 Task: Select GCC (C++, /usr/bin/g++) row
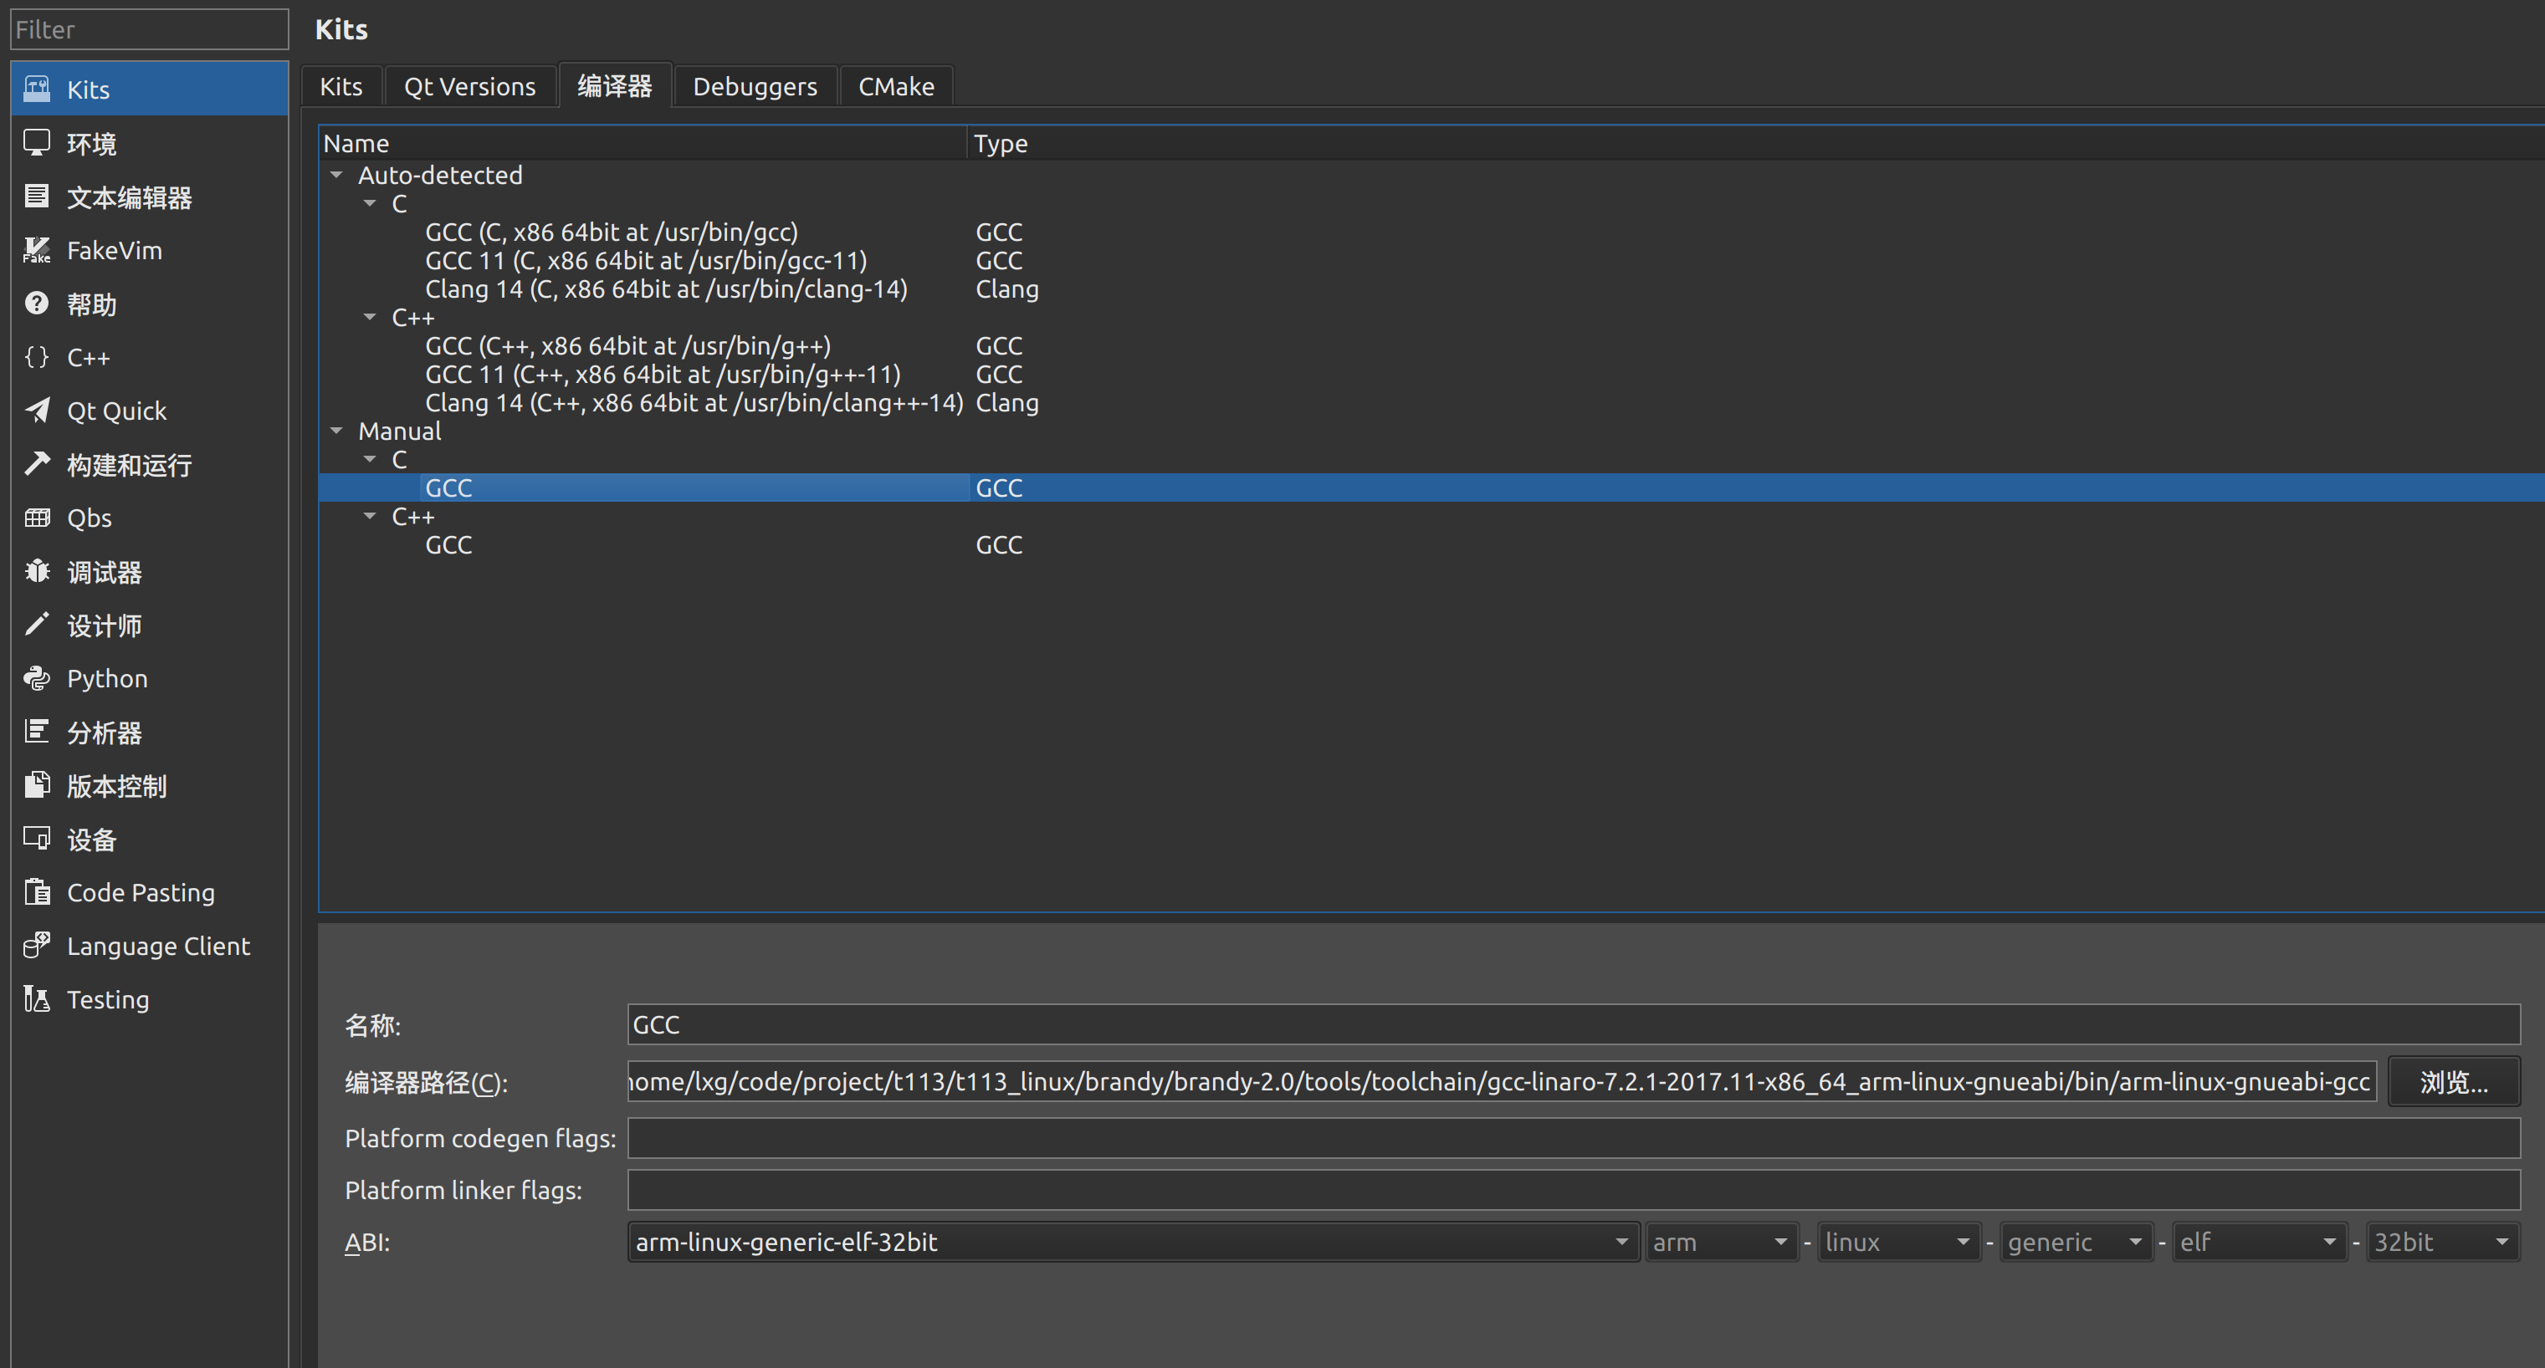click(x=1431, y=345)
